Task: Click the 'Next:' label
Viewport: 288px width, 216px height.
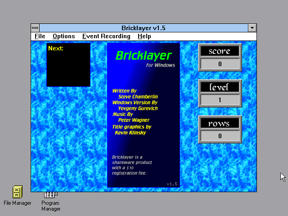Action: coord(56,48)
